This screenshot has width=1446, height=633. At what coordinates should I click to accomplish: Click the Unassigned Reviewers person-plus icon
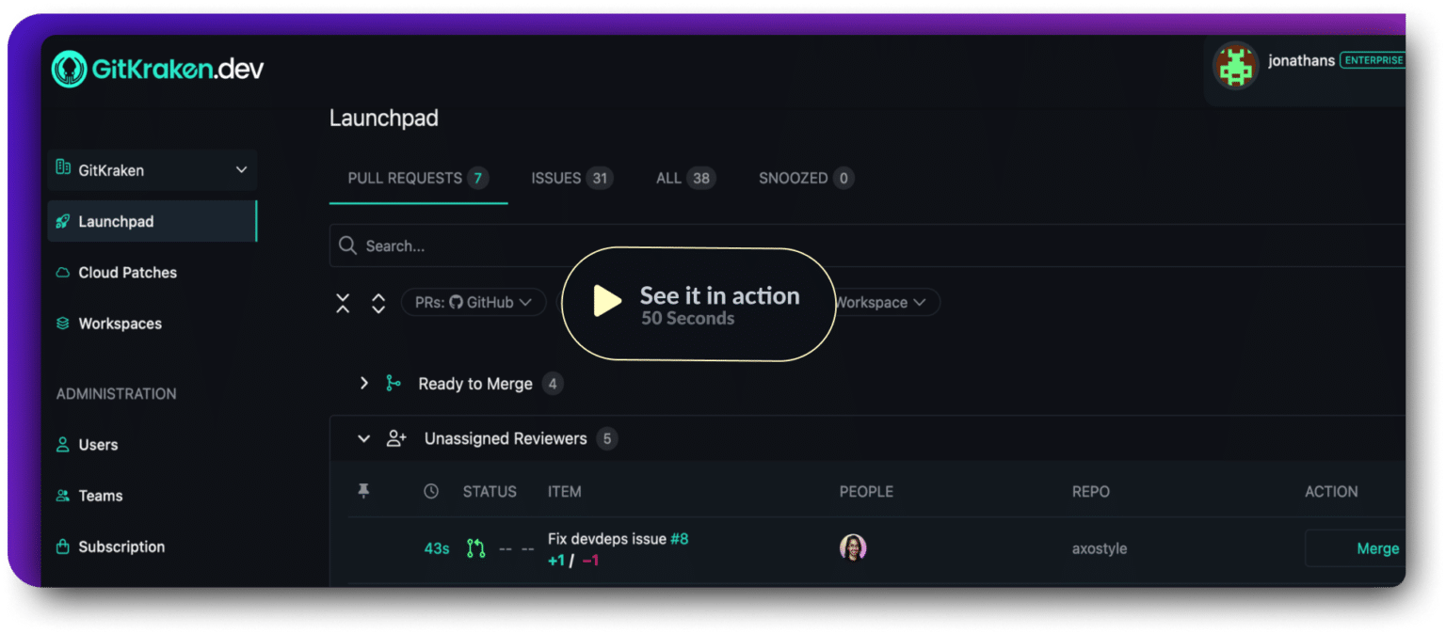coord(396,438)
